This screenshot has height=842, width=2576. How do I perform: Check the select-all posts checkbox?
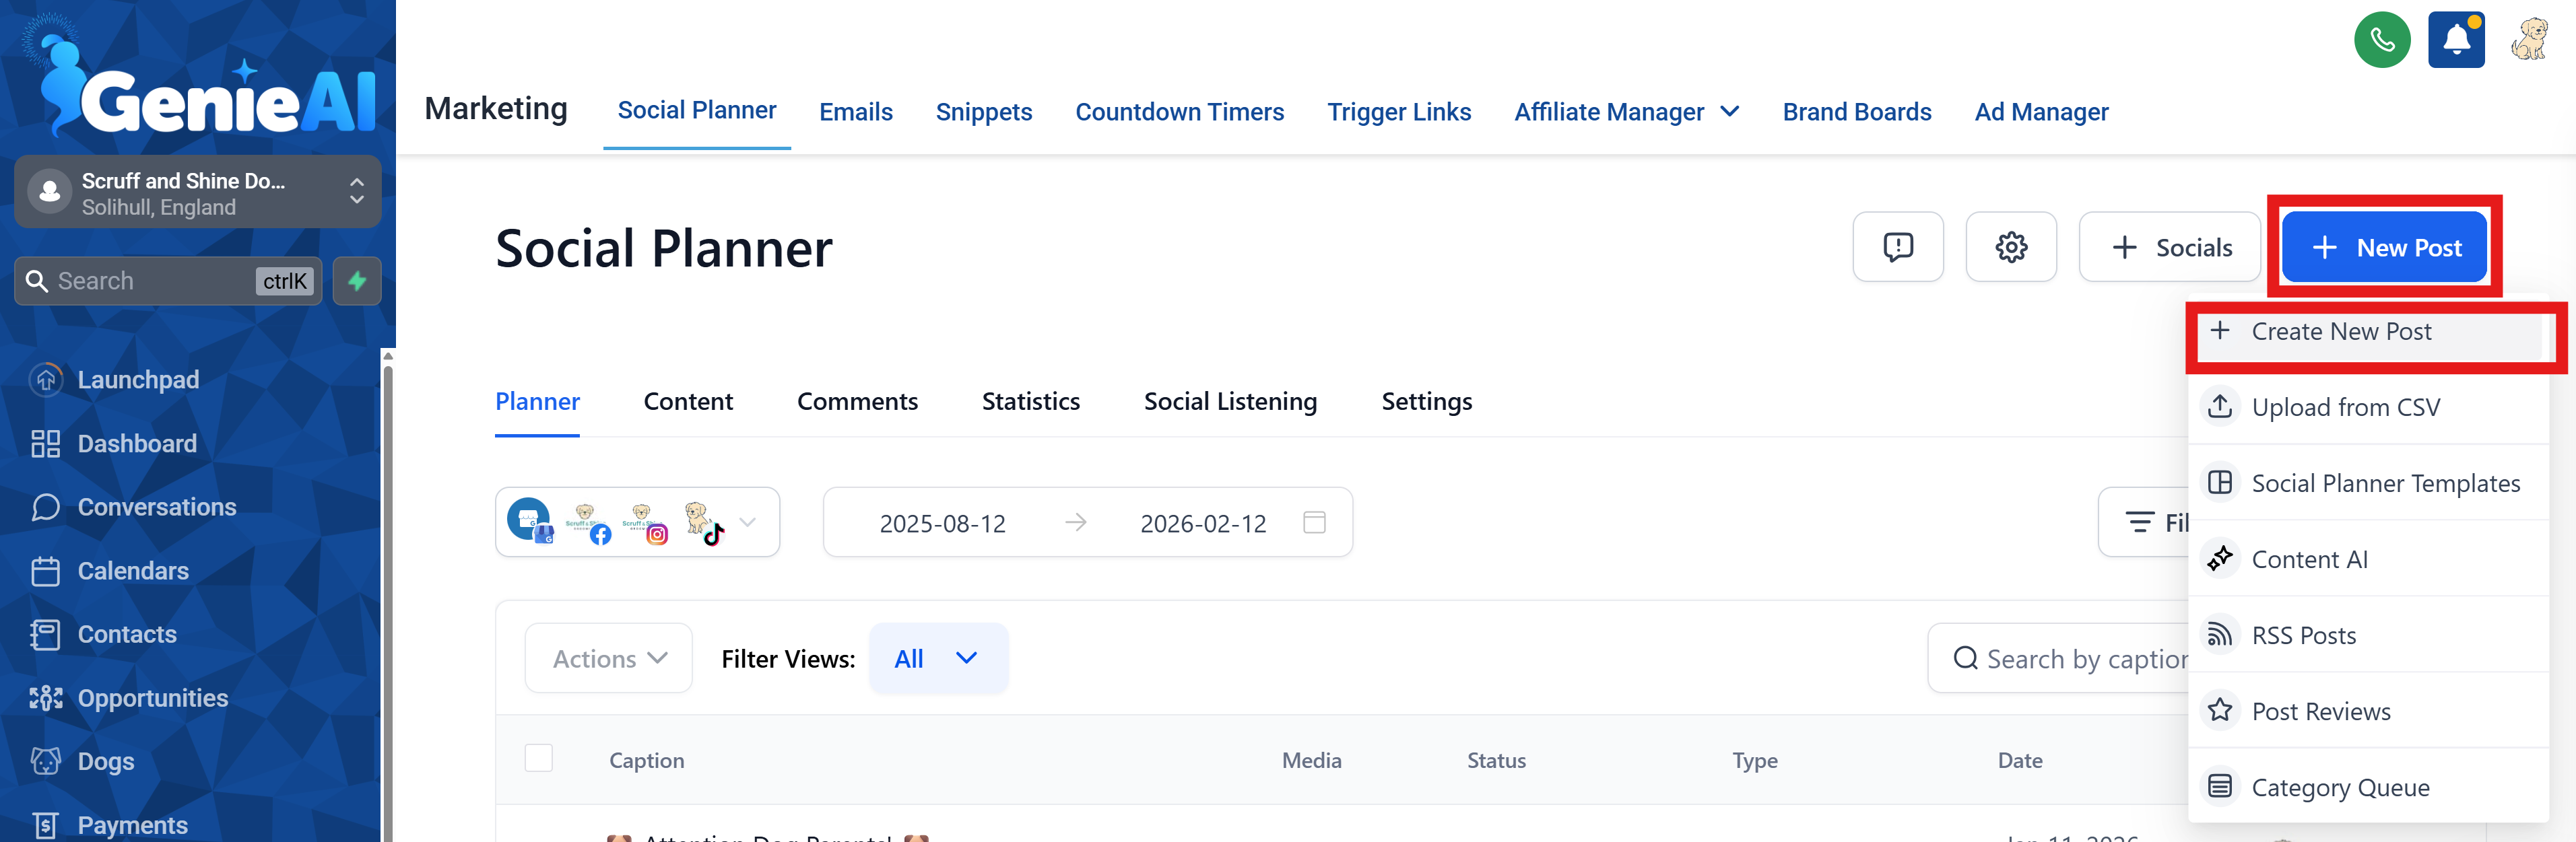point(539,758)
